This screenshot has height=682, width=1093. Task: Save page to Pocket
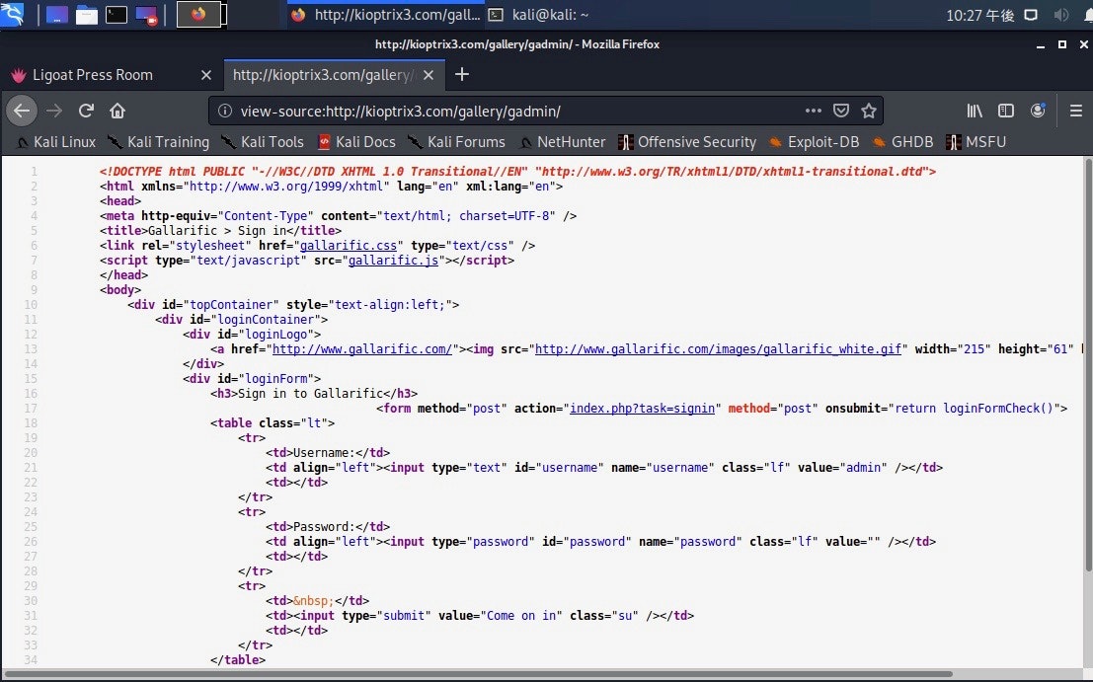point(841,111)
